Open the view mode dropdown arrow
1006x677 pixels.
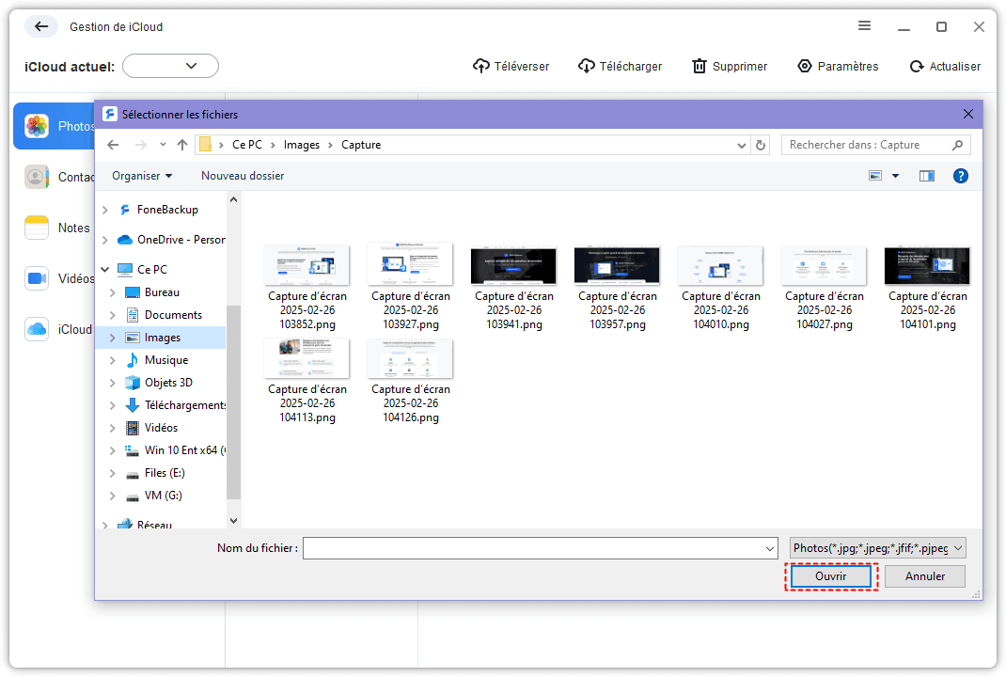coord(895,176)
